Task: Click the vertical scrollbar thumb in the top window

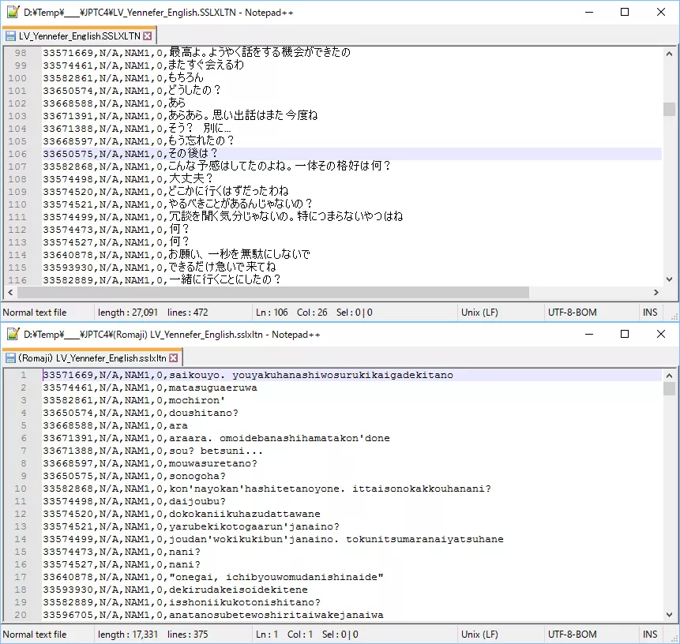Action: tap(669, 109)
